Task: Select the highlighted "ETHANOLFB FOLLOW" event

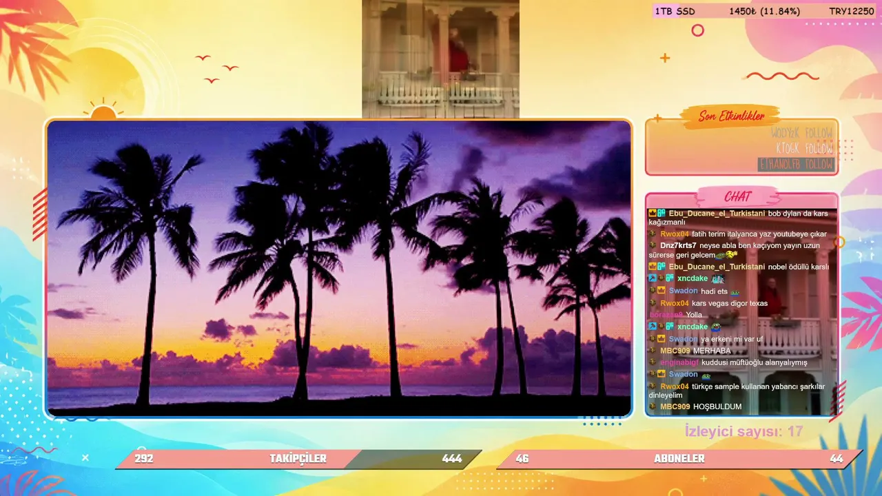Action: point(796,165)
